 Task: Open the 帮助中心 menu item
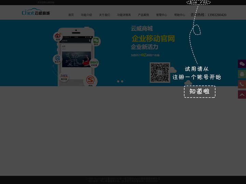(180, 15)
